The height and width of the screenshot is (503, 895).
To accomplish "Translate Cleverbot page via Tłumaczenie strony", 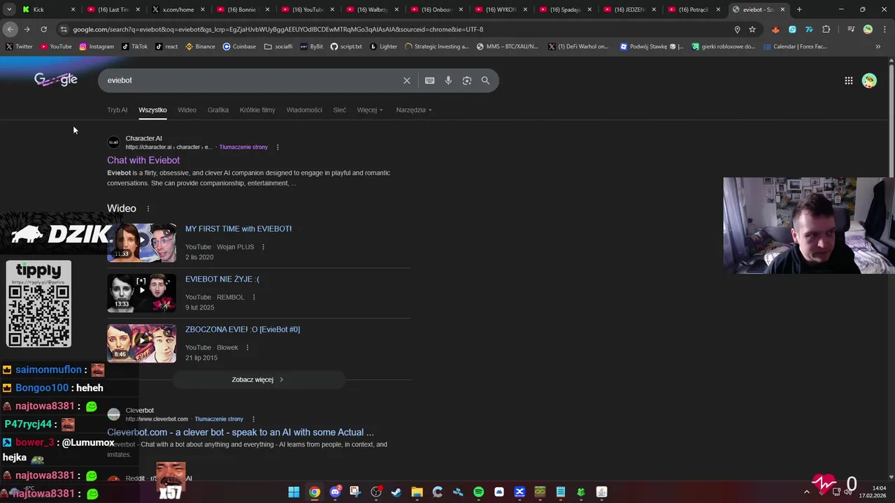I will click(219, 419).
